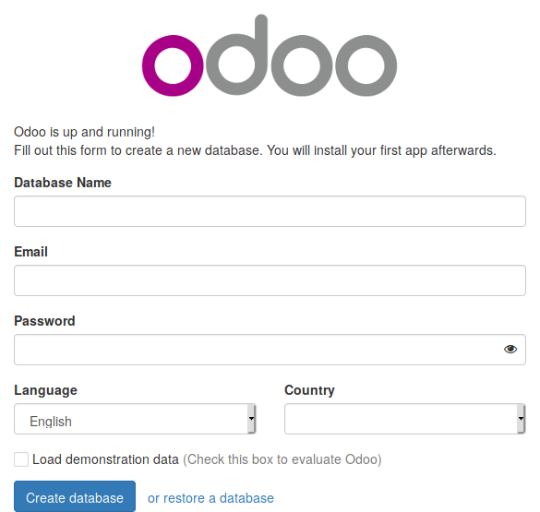Click the 'Load demonstration data' label text

105,459
